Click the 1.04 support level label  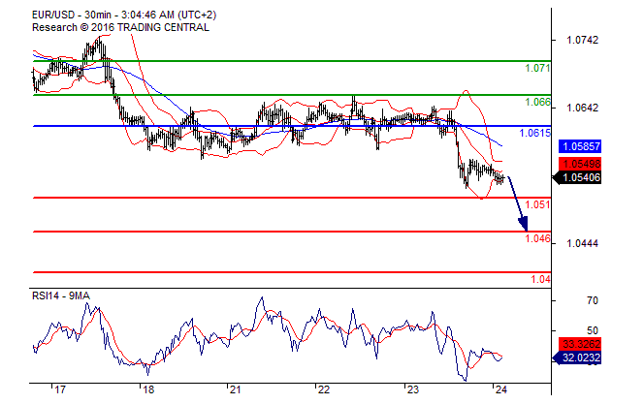click(x=540, y=279)
